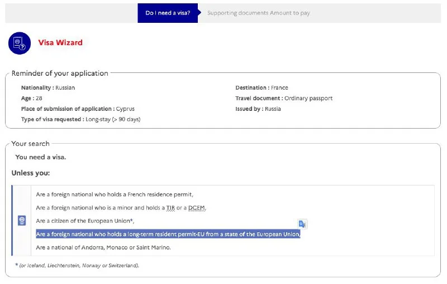The image size is (447, 284).
Task: Click the highlighted long-term resident permit-EU line
Action: (x=168, y=234)
